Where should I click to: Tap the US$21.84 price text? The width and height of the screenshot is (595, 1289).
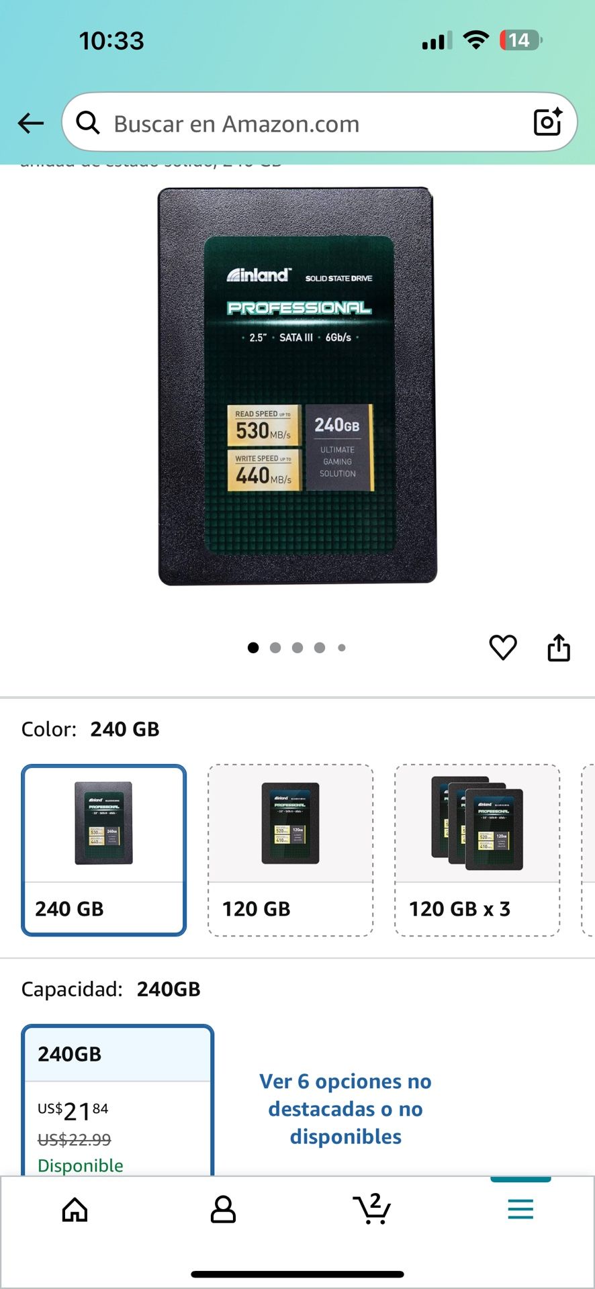[73, 1111]
